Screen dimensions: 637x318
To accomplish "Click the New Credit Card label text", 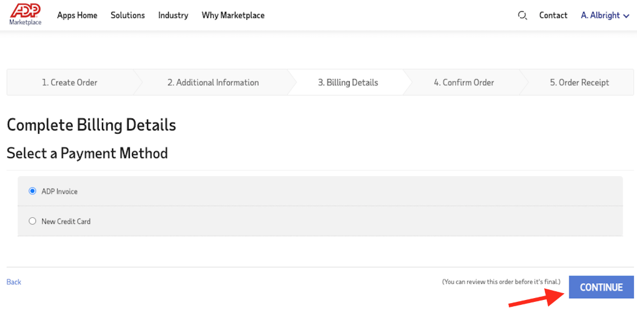I will pos(66,222).
